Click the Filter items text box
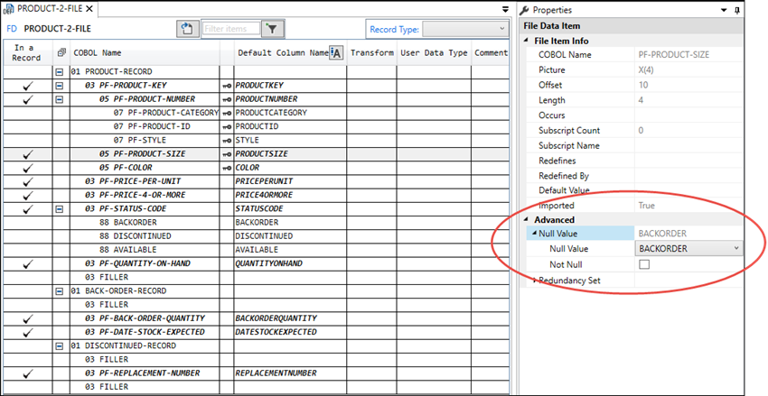The width and height of the screenshot is (768, 396). coord(230,29)
